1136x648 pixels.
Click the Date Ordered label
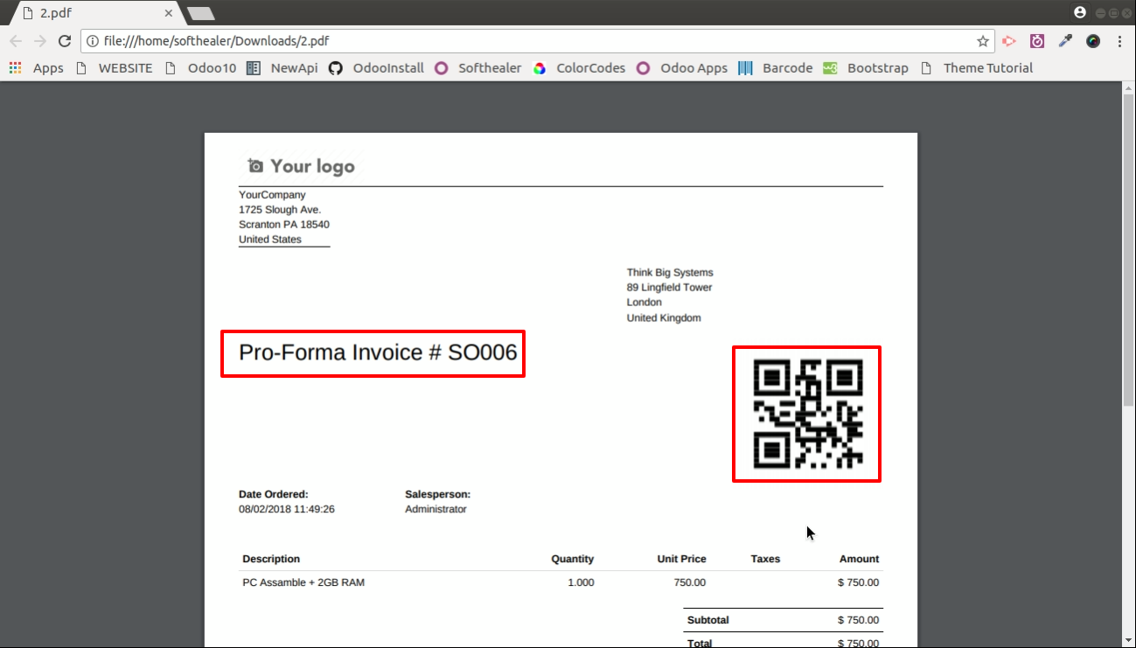click(274, 494)
